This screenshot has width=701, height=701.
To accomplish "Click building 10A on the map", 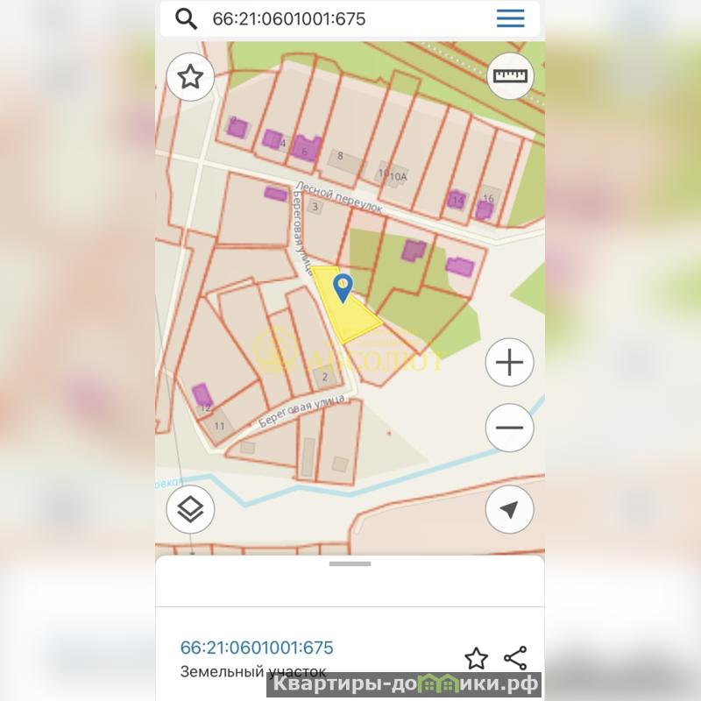I will point(398,177).
